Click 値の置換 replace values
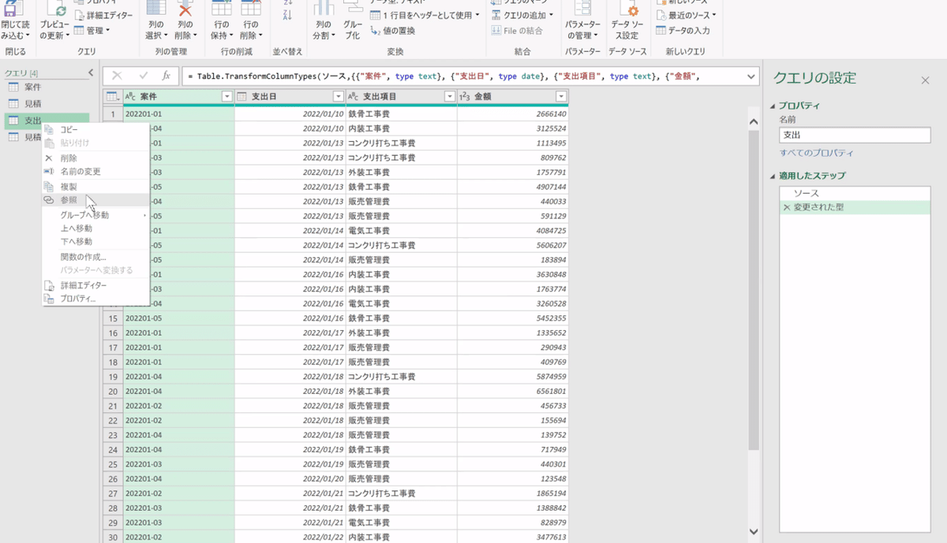The width and height of the screenshot is (947, 543). coord(393,31)
